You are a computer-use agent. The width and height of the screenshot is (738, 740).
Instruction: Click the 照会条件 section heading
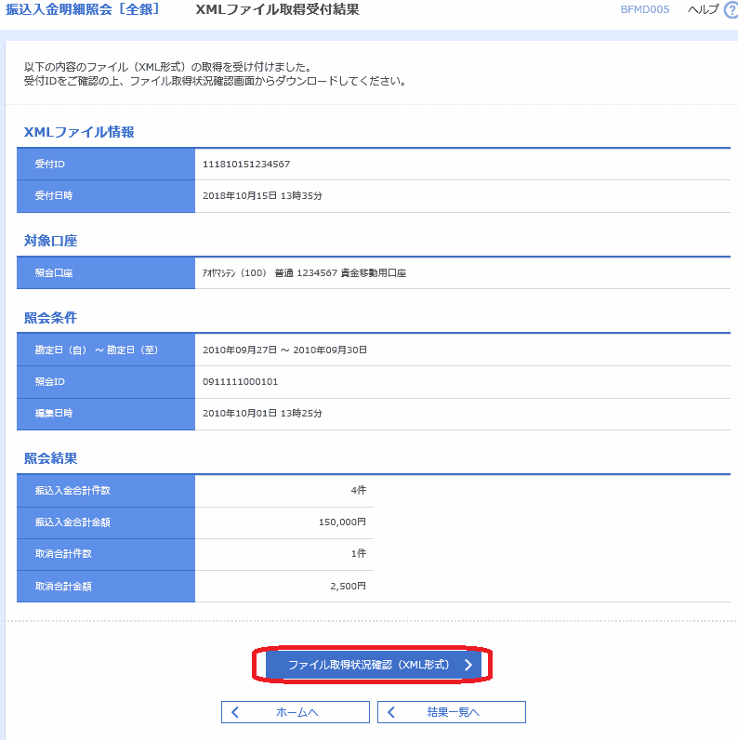(50, 318)
